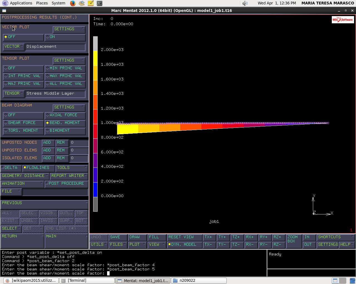356x284 pixels.
Task: Click yellow swatch on color legend
Action: (x=95, y=58)
